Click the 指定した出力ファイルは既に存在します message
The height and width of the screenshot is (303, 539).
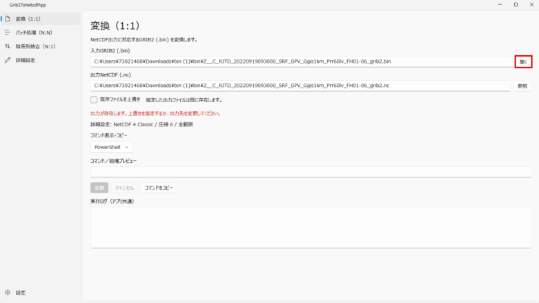pyautogui.click(x=184, y=100)
